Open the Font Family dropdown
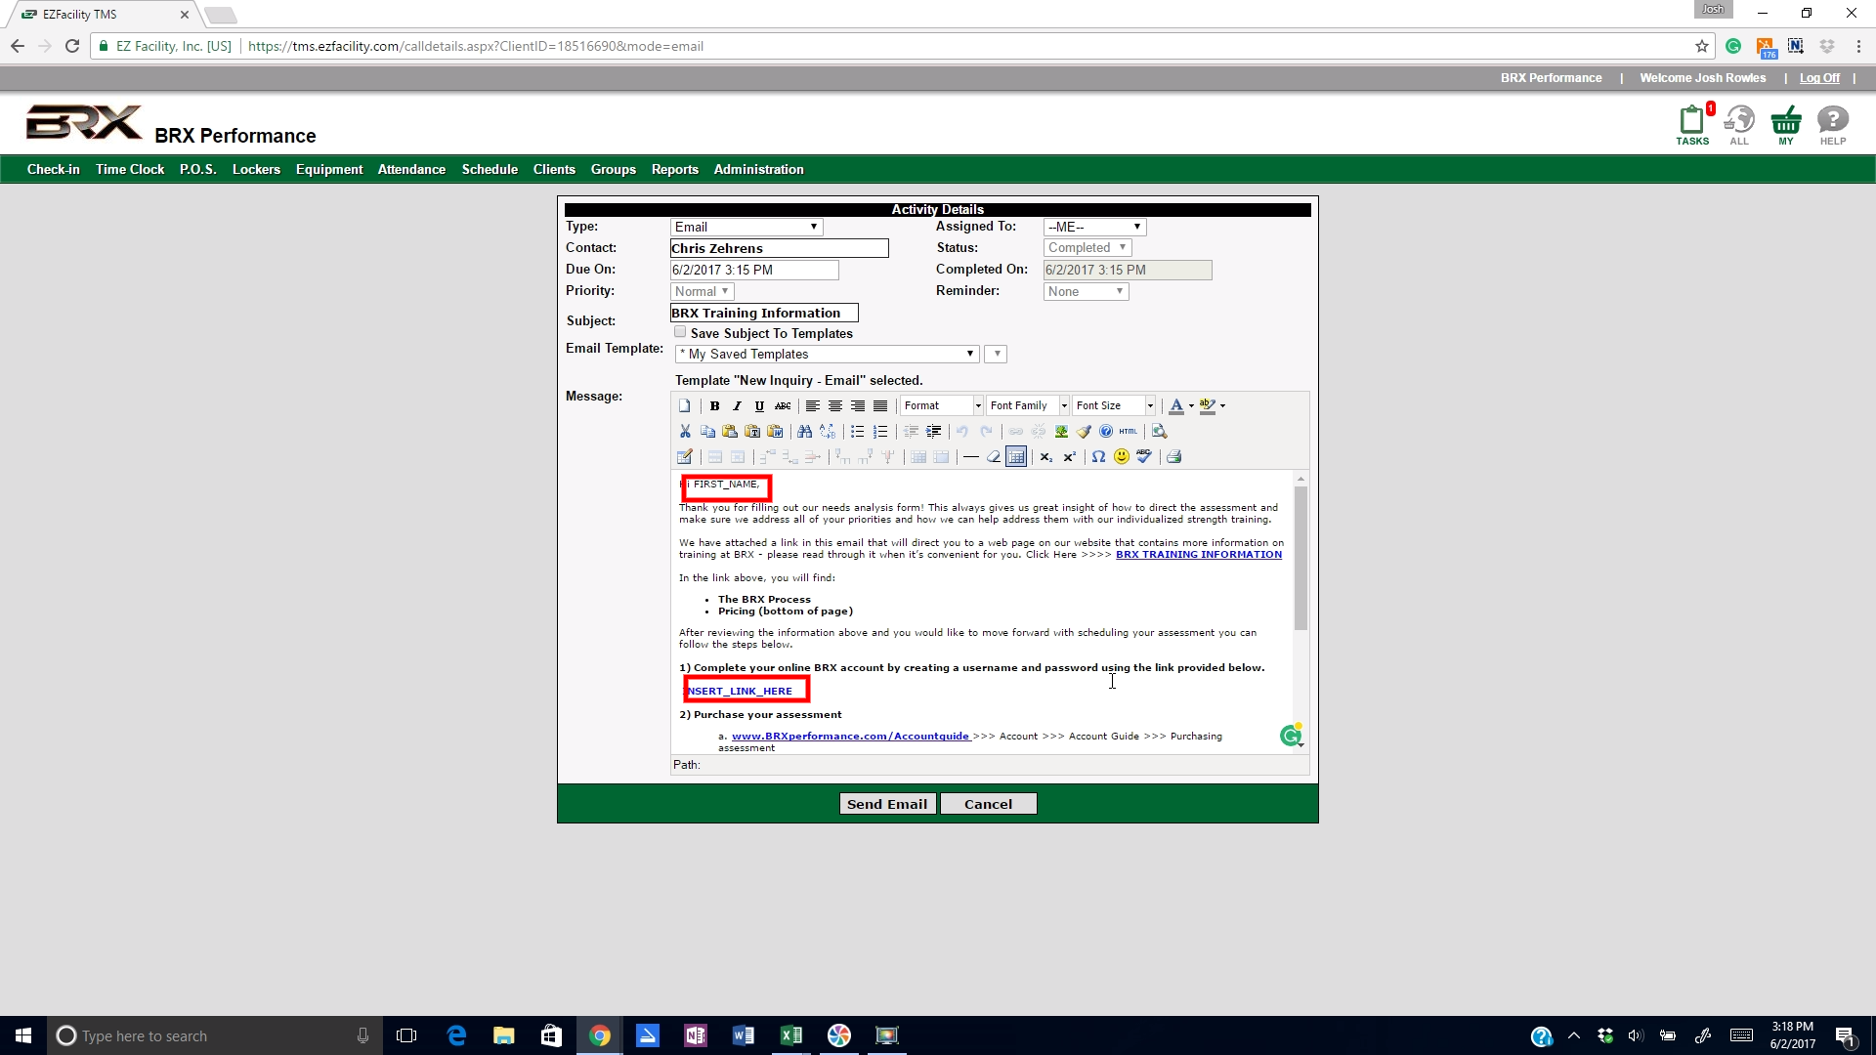Viewport: 1876px width, 1055px height. [1028, 406]
